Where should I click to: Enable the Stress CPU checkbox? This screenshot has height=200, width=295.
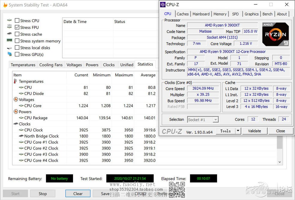pyautogui.click(x=17, y=21)
